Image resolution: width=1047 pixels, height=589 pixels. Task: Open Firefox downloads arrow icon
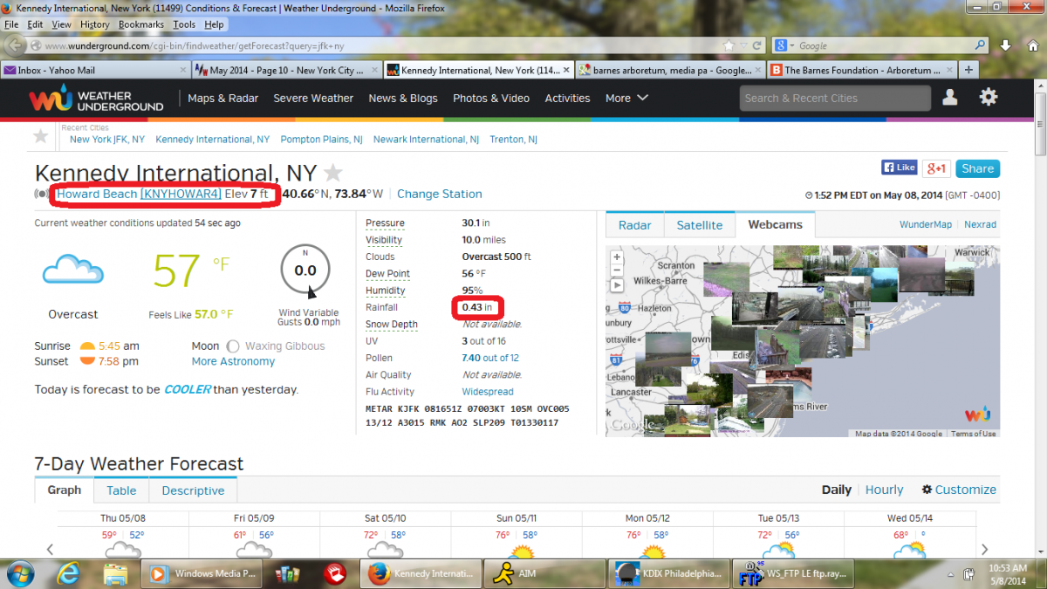pos(1006,45)
